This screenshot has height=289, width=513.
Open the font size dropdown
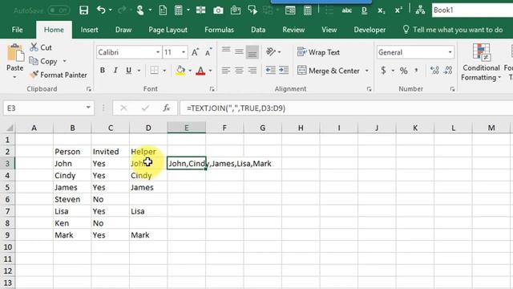click(184, 52)
